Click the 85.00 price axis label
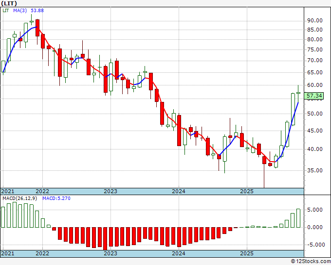Viewport: 331px width, 265px height. tap(315, 30)
